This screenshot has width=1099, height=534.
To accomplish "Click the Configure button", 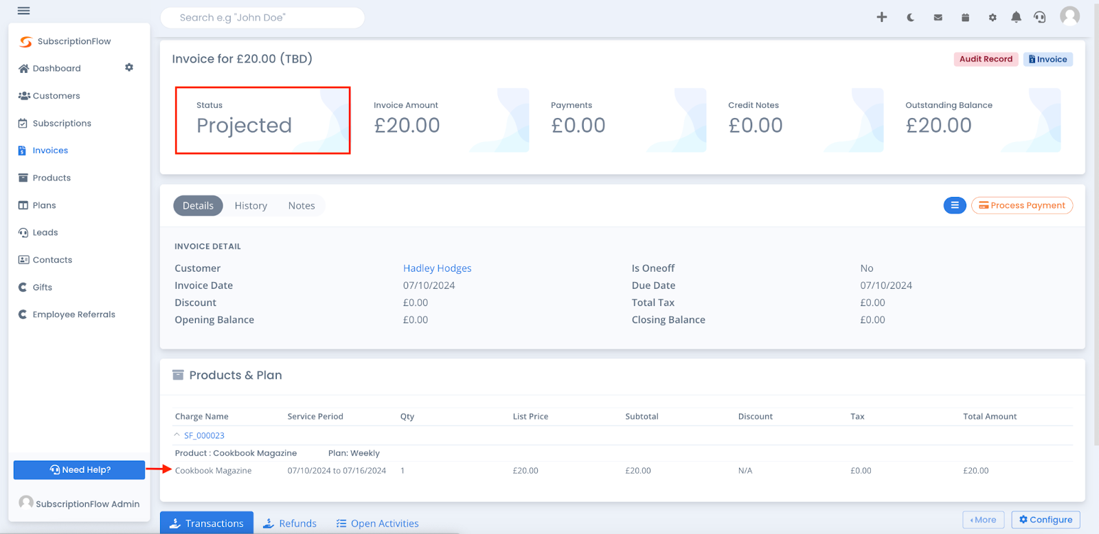I will click(x=1045, y=520).
